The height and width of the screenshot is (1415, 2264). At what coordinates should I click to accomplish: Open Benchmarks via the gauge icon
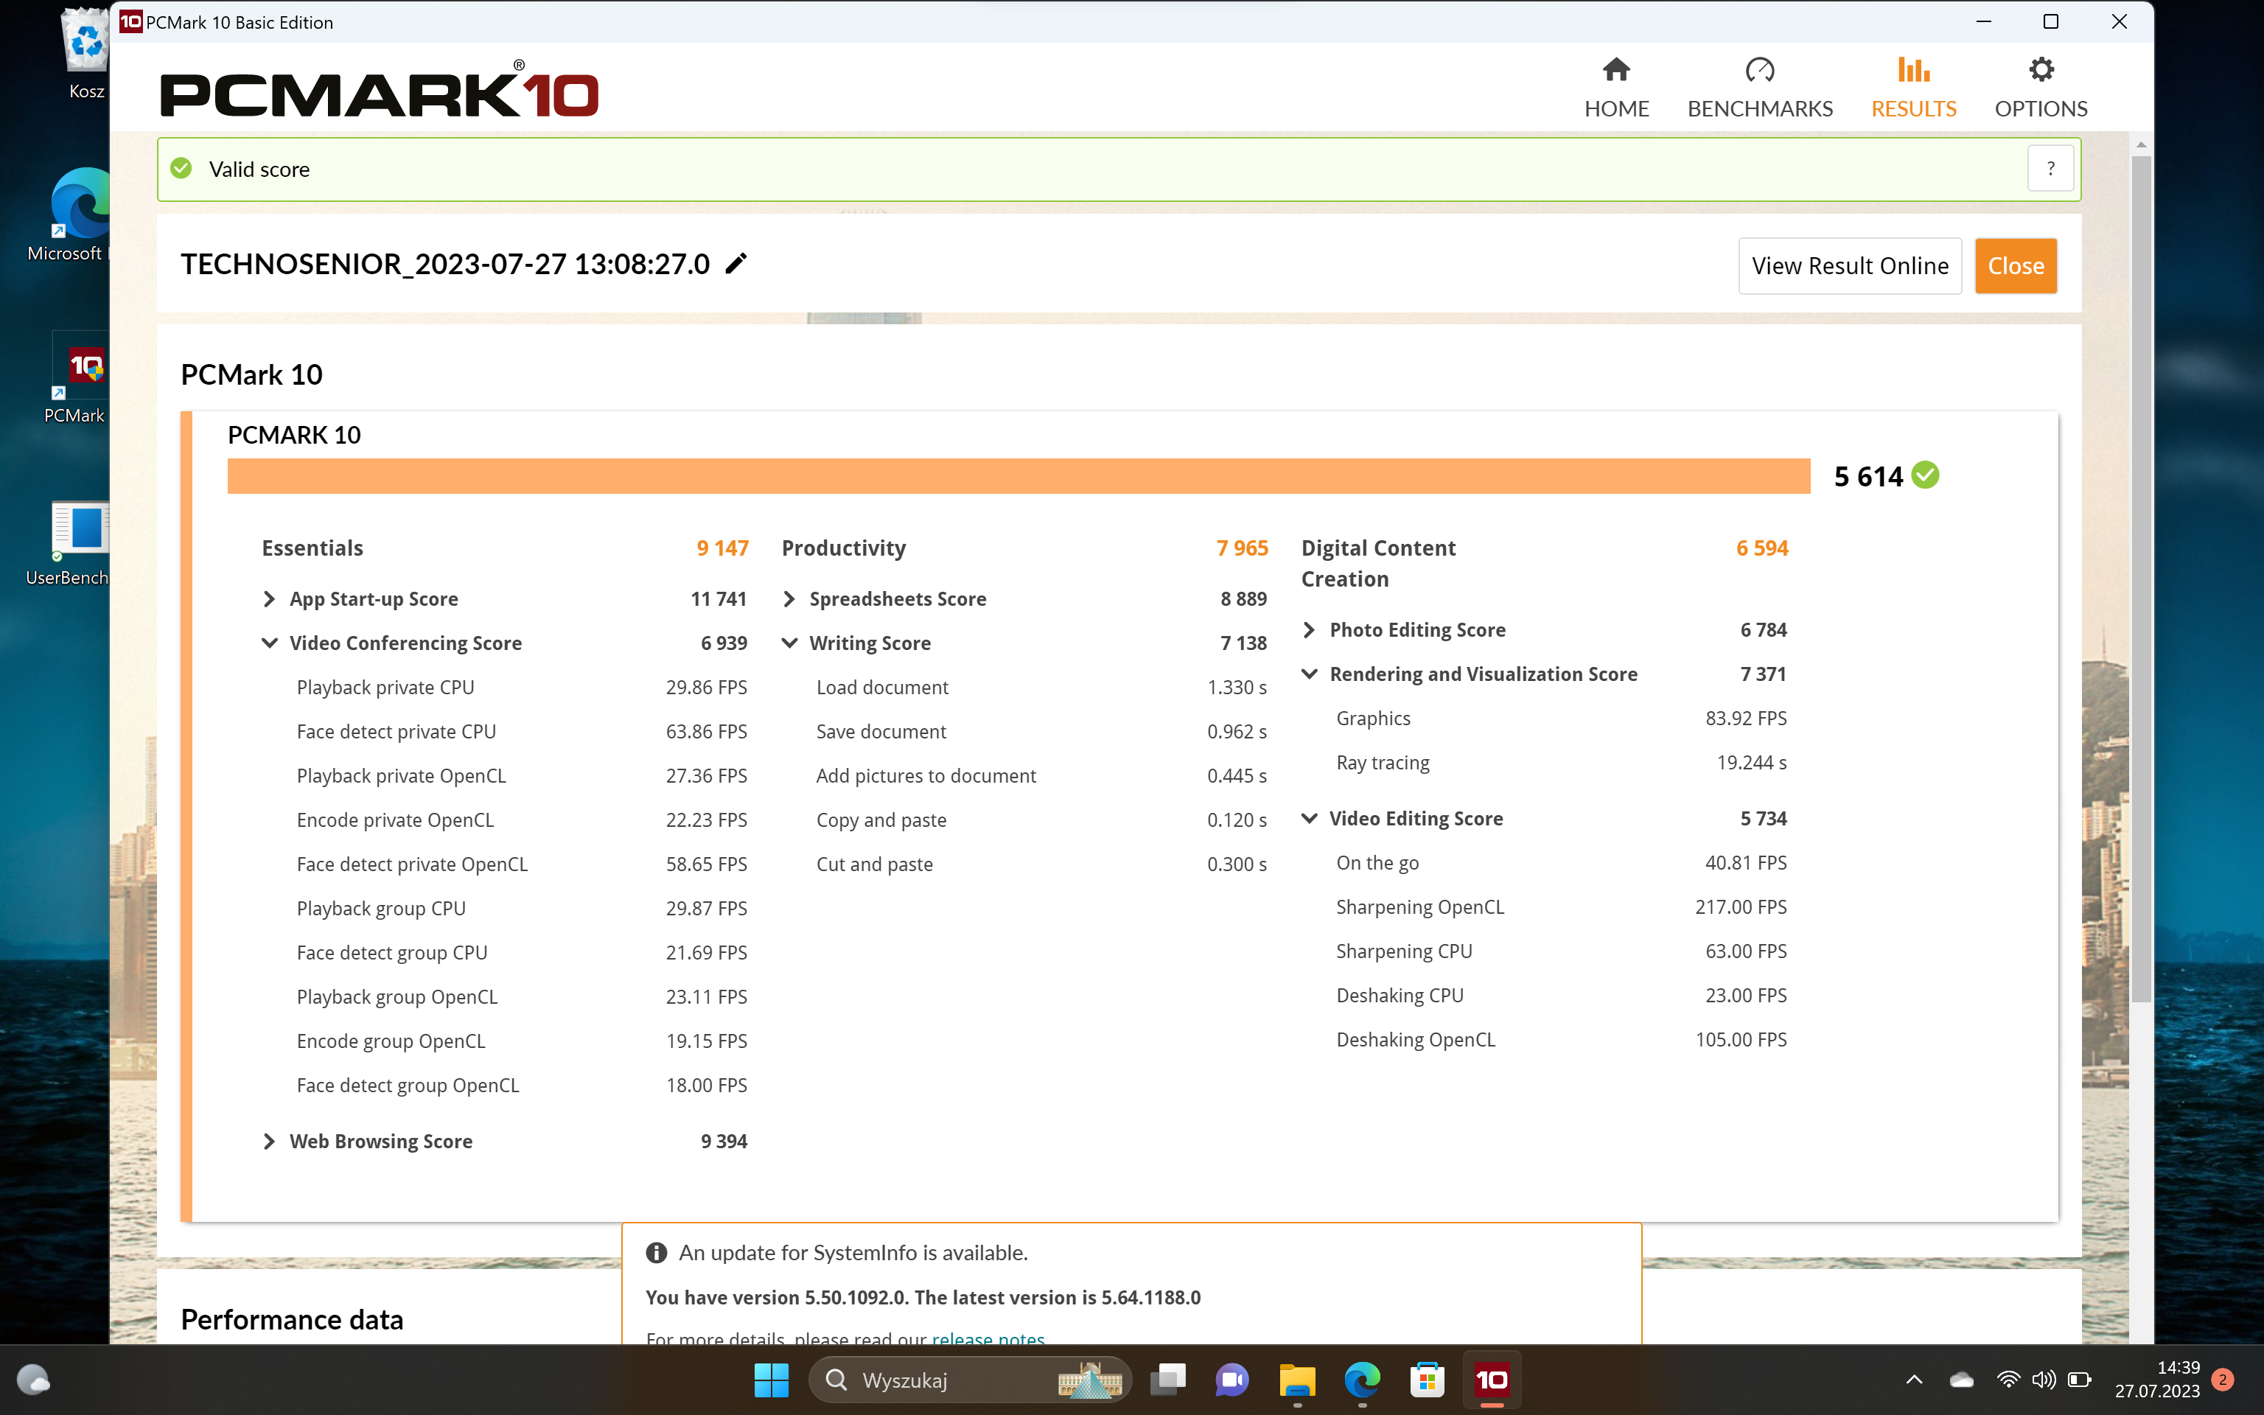coord(1759,70)
